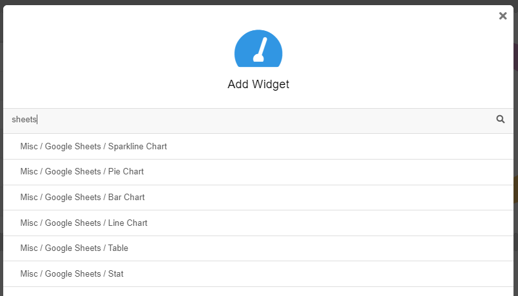Select Google Sheets Sparkline Chart widget
This screenshot has height=296, width=518.
(258, 147)
